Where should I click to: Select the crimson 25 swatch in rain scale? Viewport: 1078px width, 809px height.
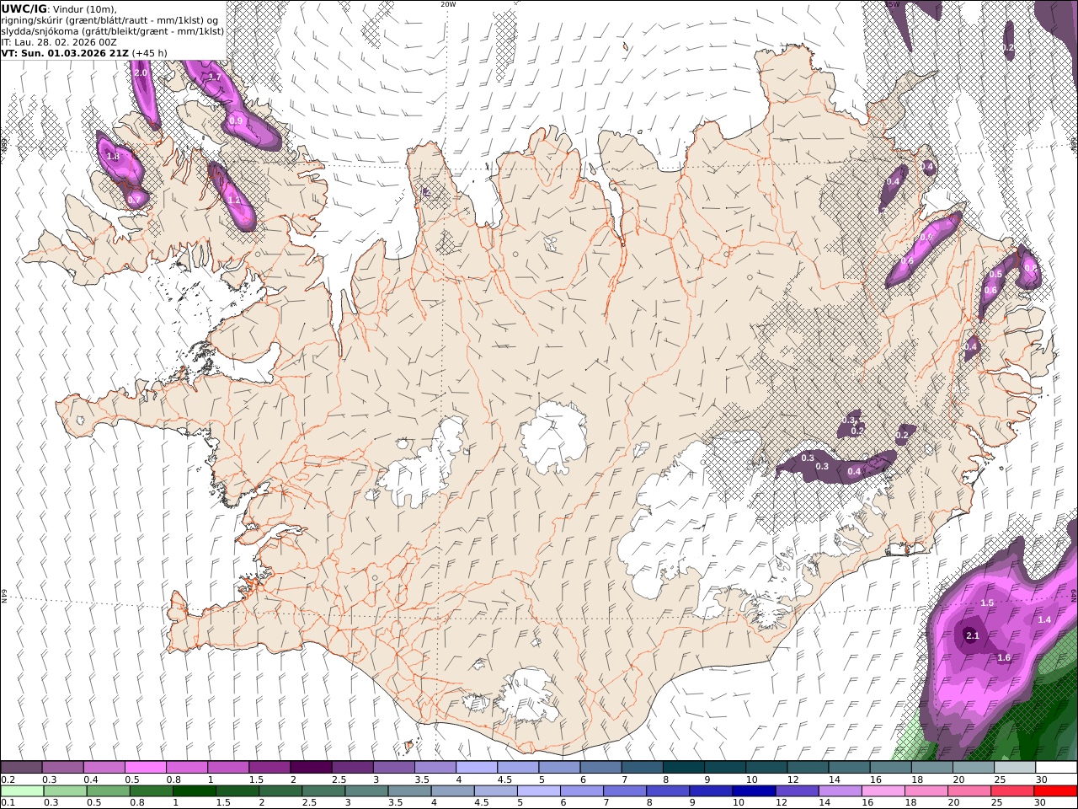tap(1011, 790)
